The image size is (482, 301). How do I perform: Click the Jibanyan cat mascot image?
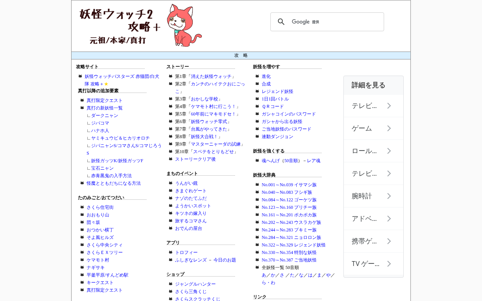[x=185, y=25]
